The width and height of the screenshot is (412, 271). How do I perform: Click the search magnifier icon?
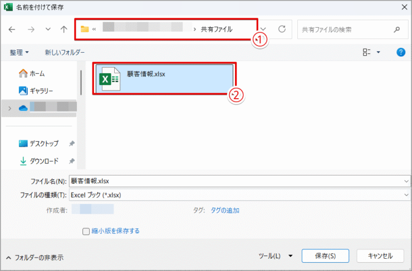point(397,29)
